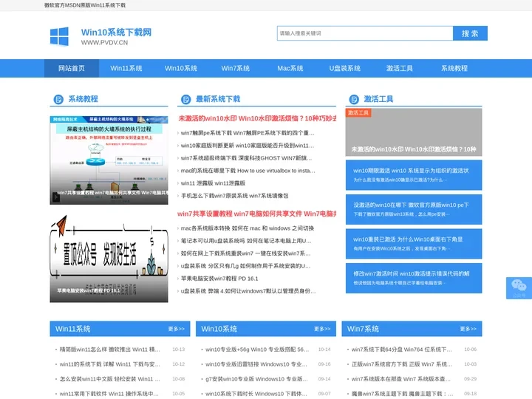
Task: Open win10专业版+56g article link
Action: [x=257, y=349]
